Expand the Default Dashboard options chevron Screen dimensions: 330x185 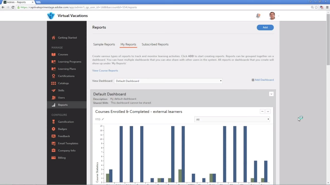click(271, 94)
